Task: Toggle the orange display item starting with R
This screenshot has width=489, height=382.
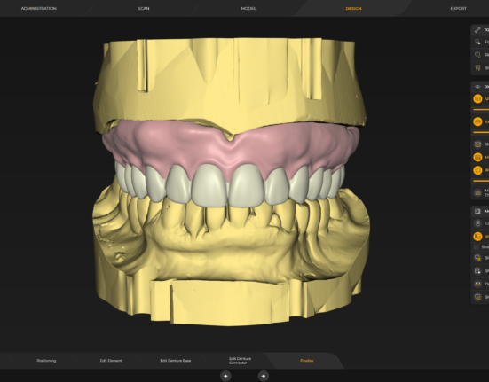Action: click(x=477, y=170)
